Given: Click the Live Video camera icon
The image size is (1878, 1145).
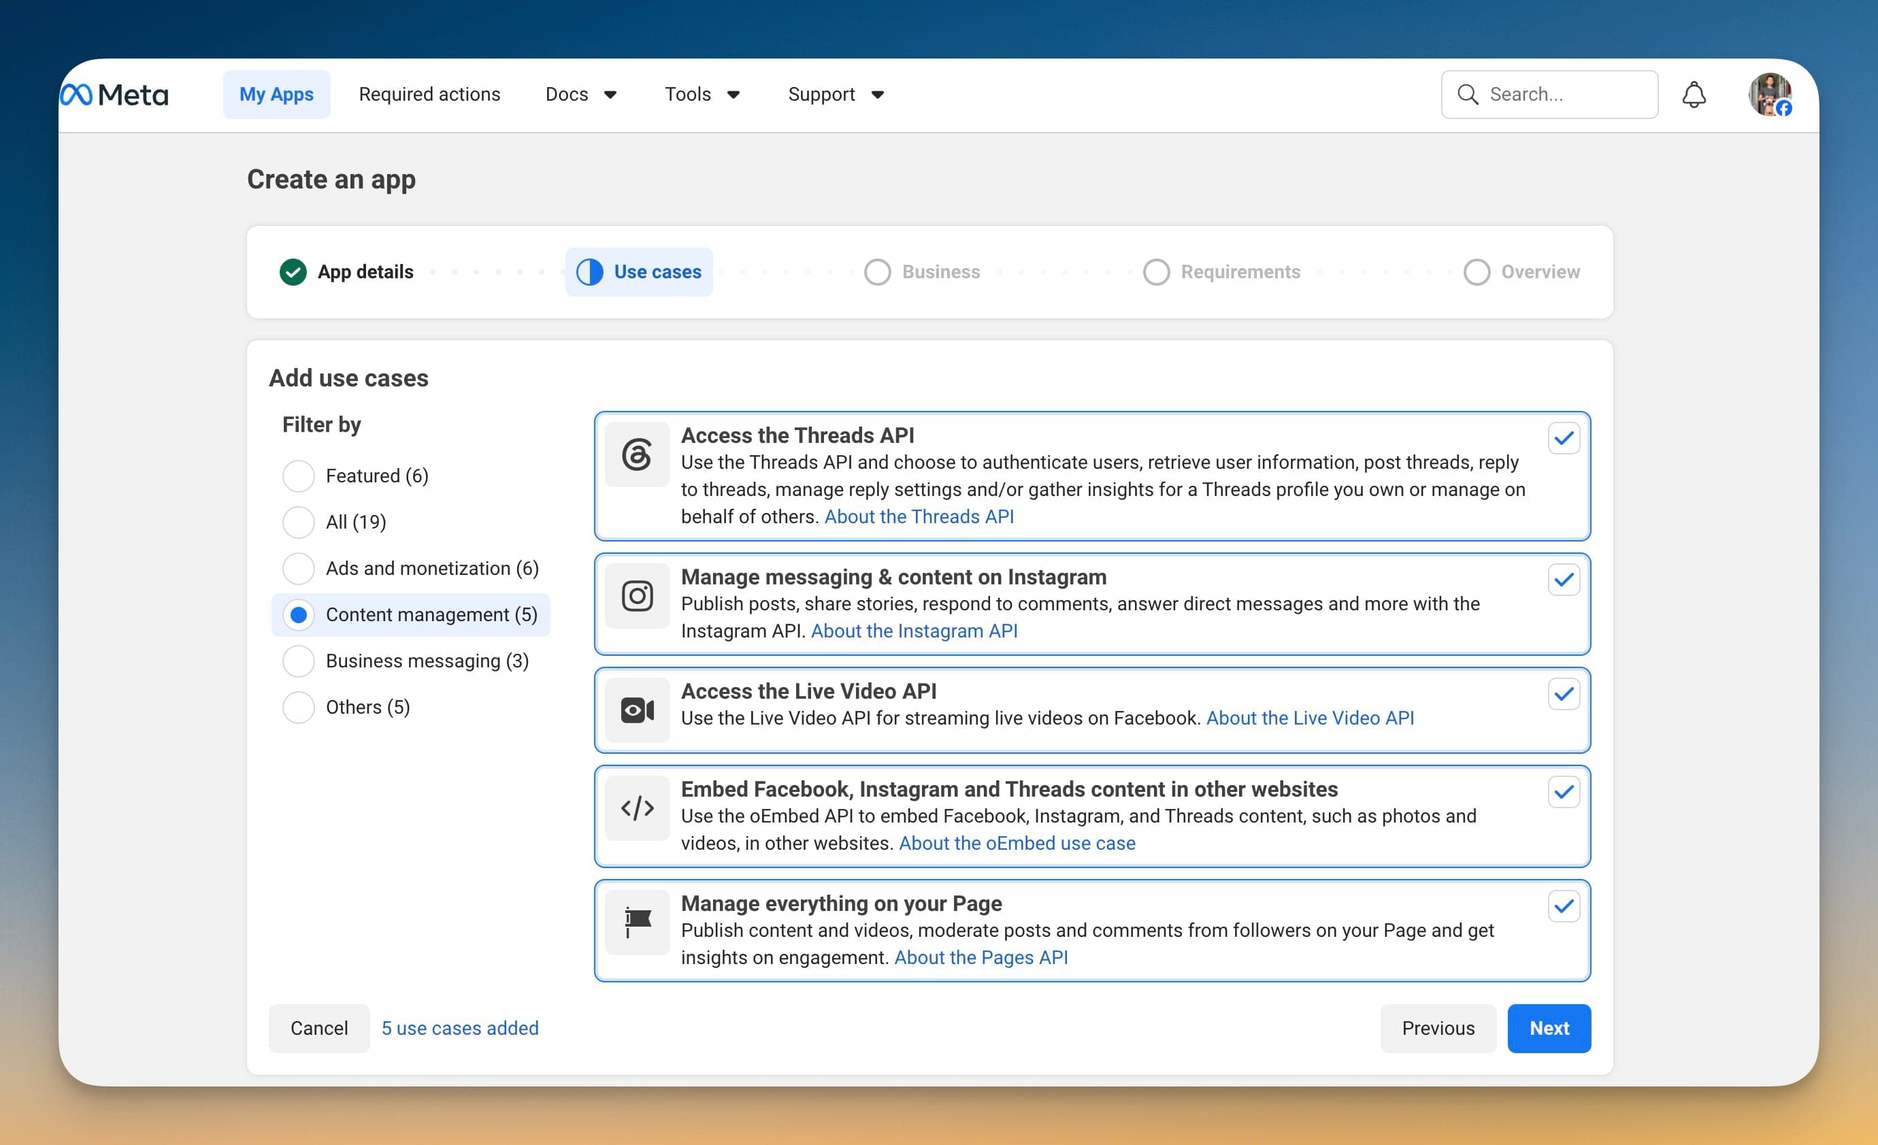Looking at the screenshot, I should (637, 710).
